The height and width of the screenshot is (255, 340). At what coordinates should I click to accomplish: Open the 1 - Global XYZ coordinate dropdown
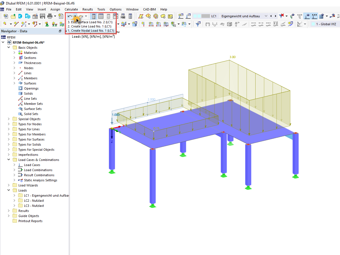(325, 24)
